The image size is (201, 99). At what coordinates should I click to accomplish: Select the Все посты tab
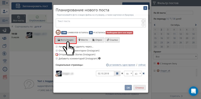18,19
